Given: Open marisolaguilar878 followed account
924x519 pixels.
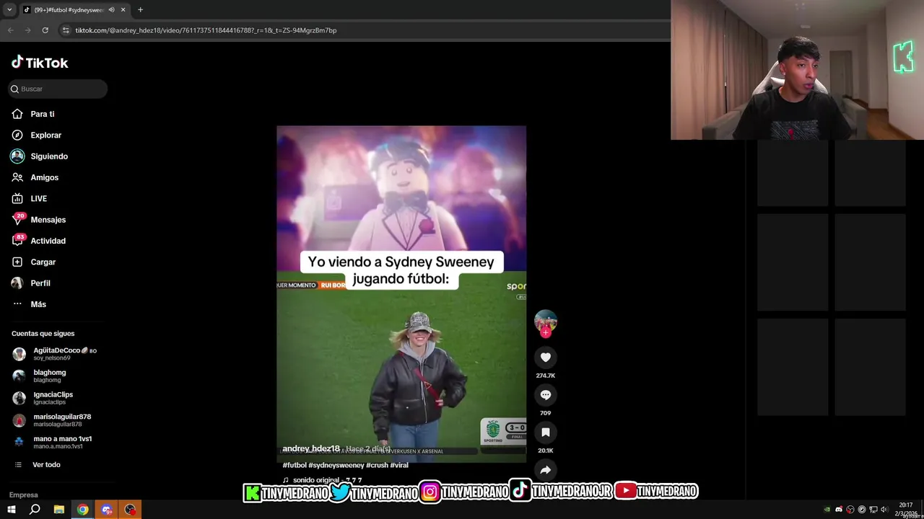Looking at the screenshot, I should click(x=58, y=420).
